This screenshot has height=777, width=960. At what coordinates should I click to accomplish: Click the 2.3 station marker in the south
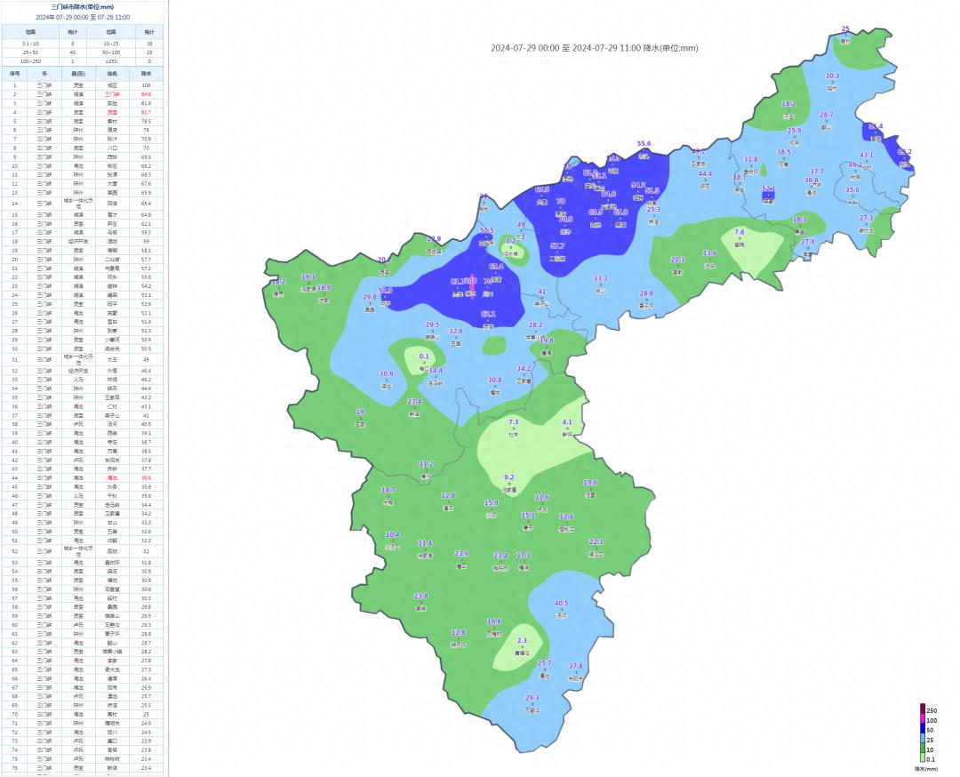[x=522, y=646]
